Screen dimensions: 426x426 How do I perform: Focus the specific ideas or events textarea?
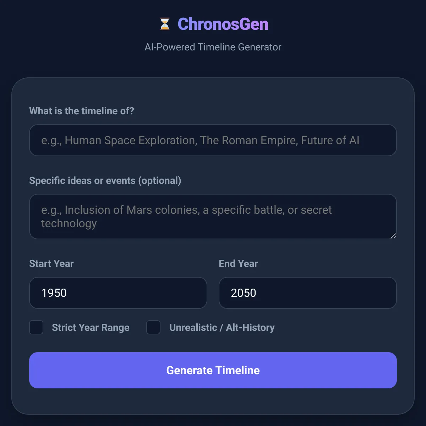point(213,217)
